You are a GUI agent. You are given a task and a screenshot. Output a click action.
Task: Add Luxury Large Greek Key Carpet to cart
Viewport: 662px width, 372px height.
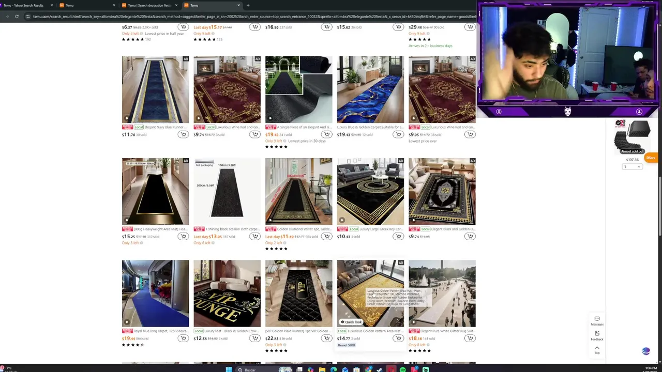(x=398, y=236)
